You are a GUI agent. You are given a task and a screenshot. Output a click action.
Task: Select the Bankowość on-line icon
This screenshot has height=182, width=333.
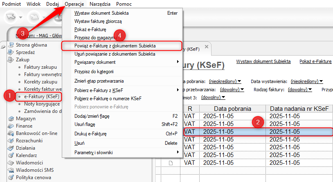coord(11,133)
